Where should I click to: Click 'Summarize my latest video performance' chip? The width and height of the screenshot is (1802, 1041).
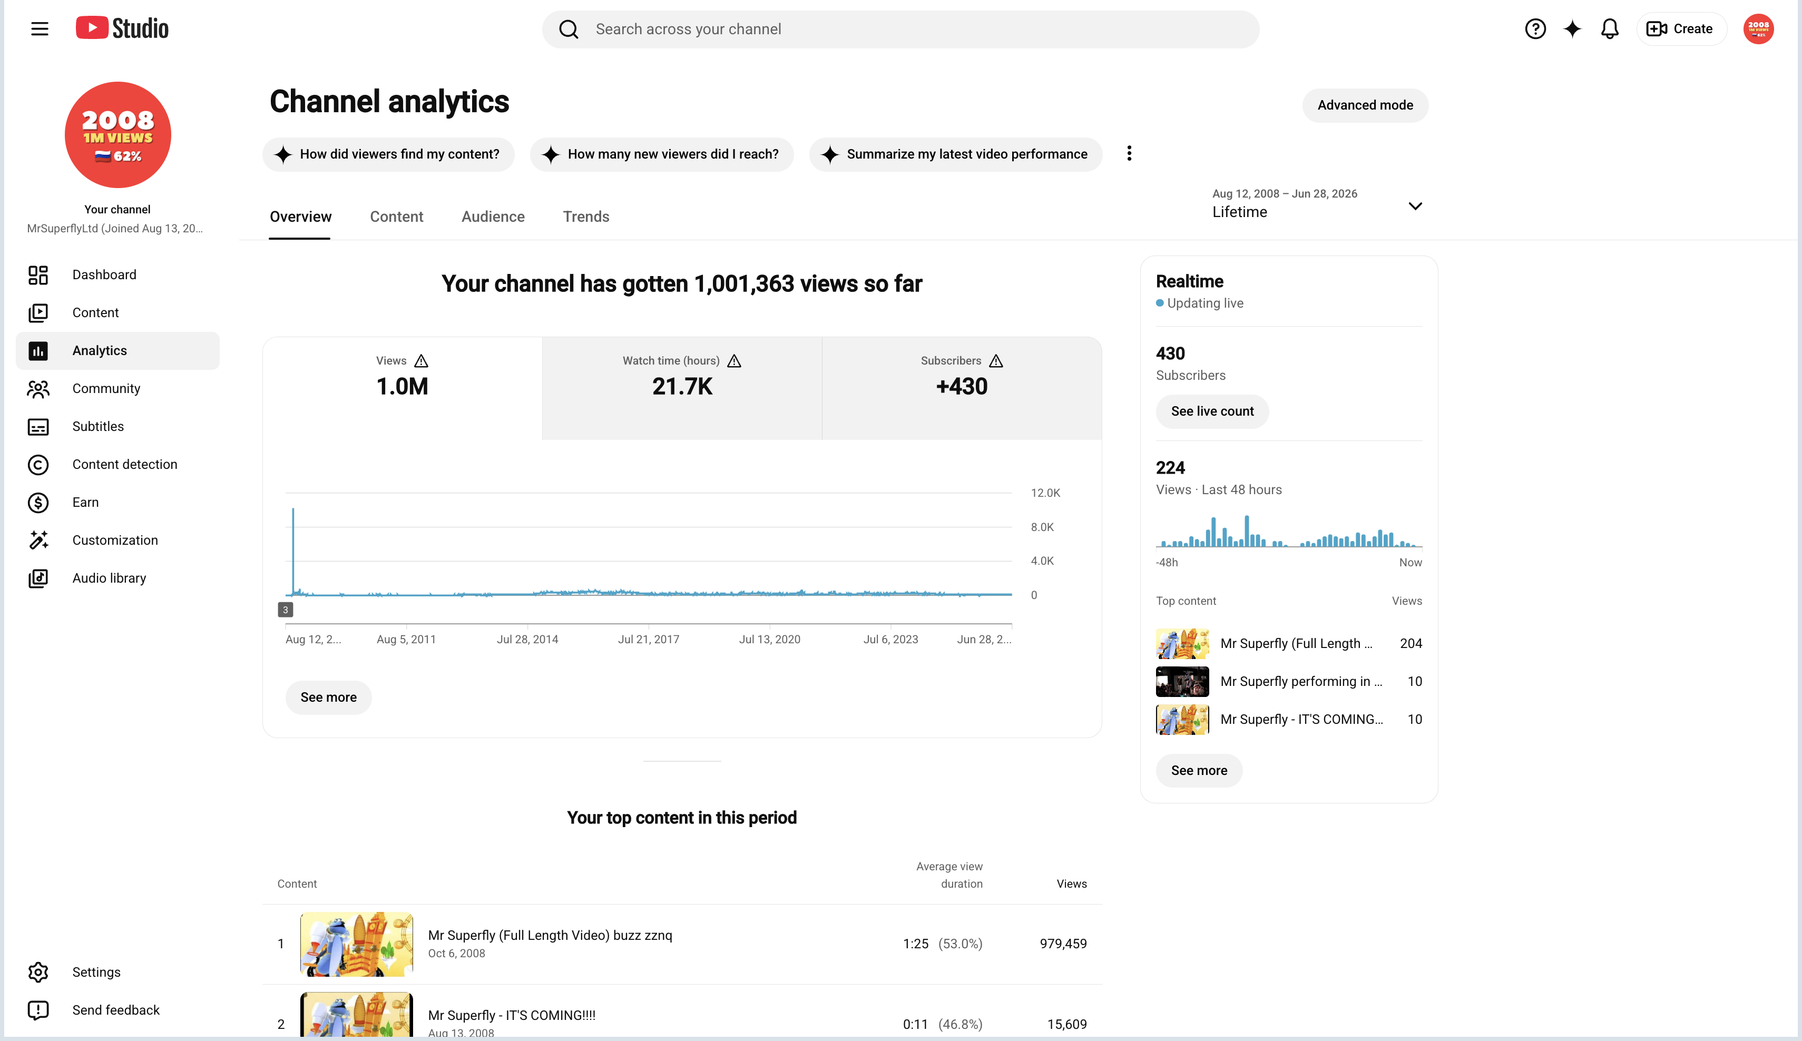pos(955,154)
